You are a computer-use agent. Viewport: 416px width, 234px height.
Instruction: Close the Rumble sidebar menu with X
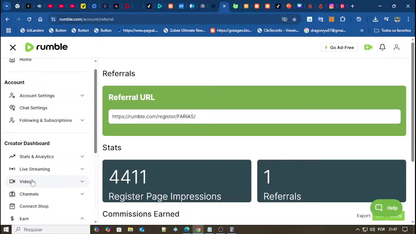(13, 47)
